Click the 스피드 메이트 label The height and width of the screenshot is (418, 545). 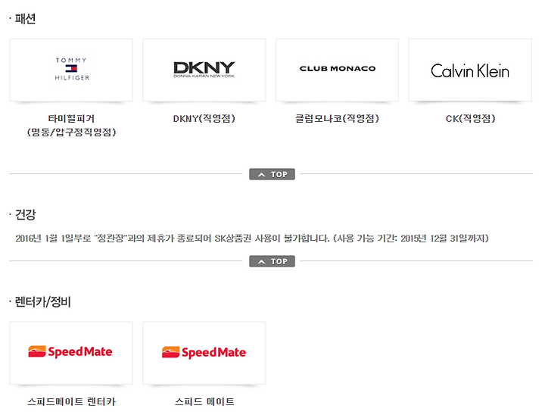pos(204,401)
